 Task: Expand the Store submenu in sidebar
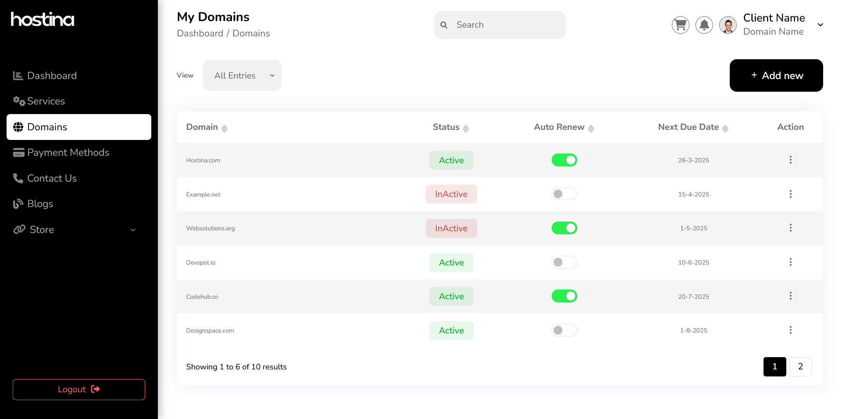tap(133, 230)
